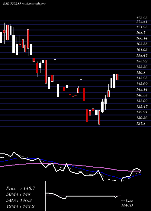Image resolution: width=151 pixels, height=211 pixels.
Task: Click the 166.14 price axis label
Action: coord(142,38)
